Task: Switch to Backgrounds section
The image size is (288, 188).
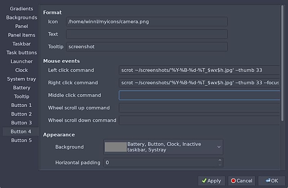Action: click(x=21, y=18)
